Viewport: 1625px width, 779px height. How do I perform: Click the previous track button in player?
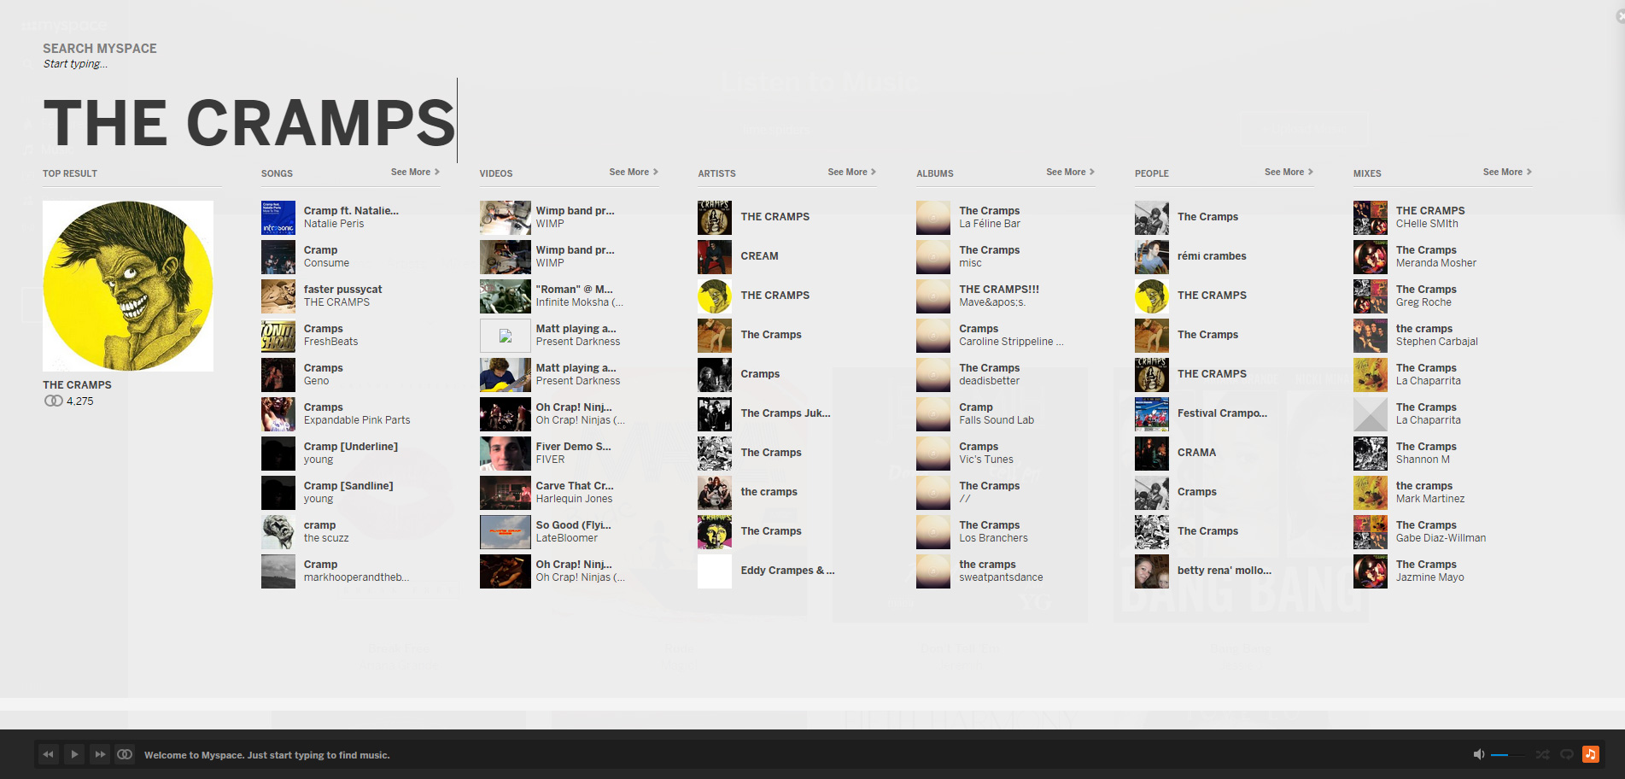coord(48,754)
